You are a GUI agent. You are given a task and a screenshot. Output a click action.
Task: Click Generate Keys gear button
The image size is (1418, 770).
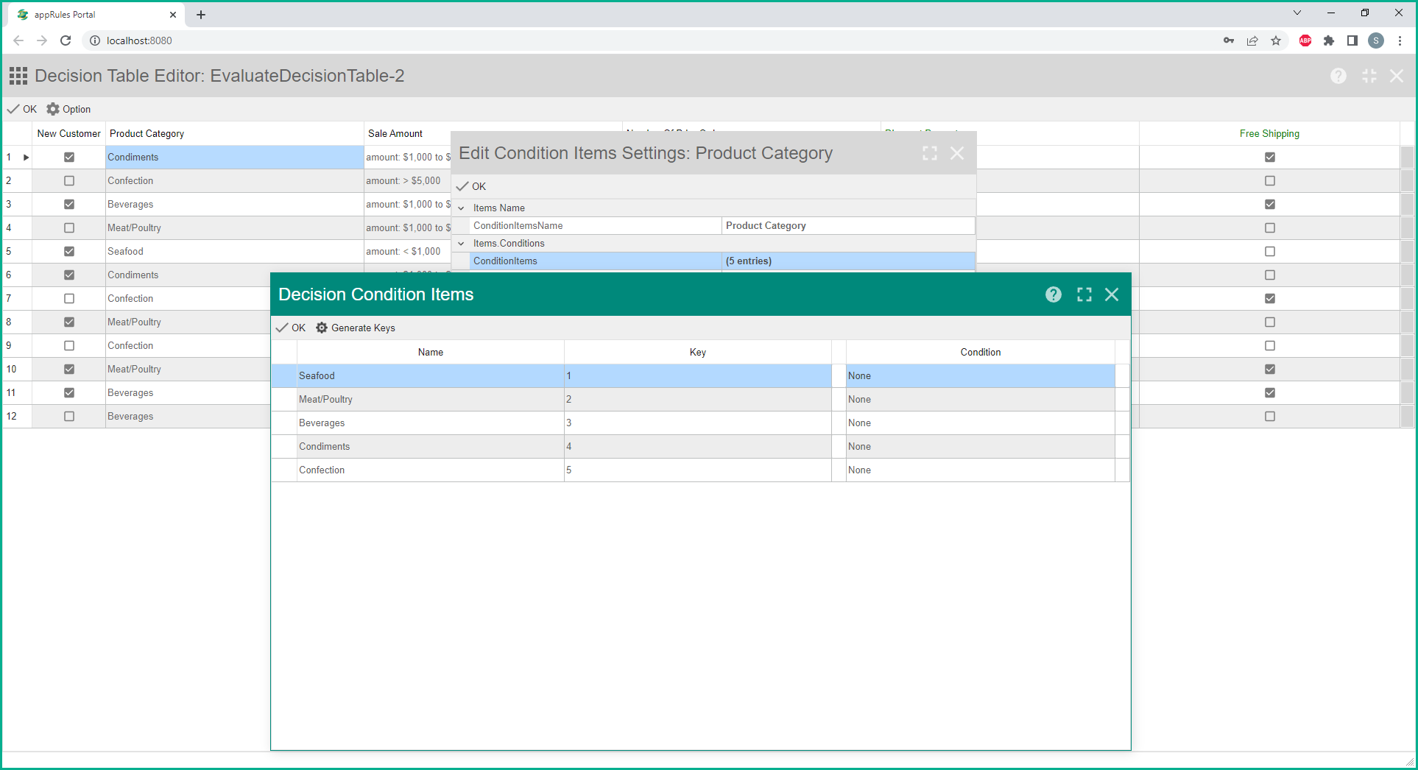(356, 328)
